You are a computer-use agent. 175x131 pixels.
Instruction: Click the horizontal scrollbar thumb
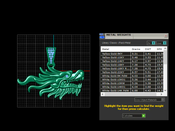click(x=131, y=94)
